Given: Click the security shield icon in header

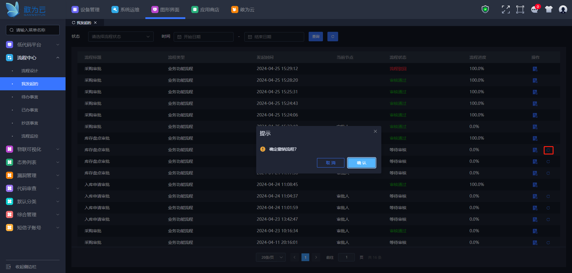Looking at the screenshot, I should (485, 10).
